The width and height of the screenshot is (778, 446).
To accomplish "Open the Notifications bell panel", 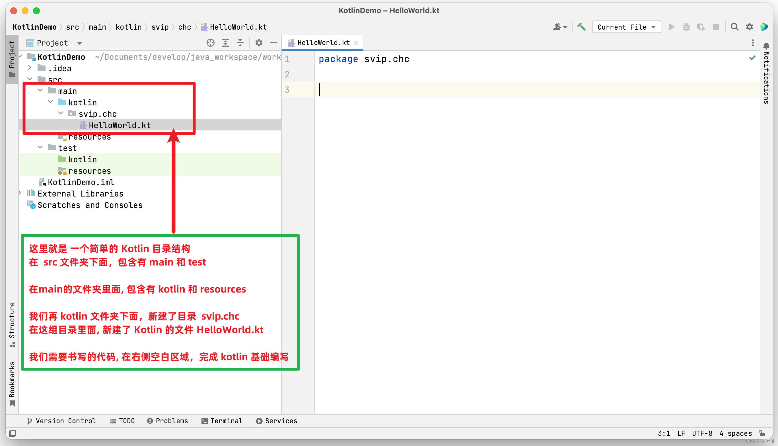I will pyautogui.click(x=766, y=46).
